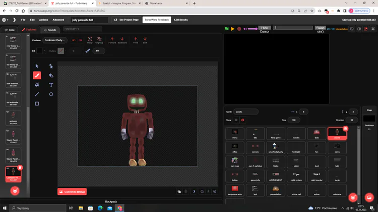Click See Project Page button

127,20
